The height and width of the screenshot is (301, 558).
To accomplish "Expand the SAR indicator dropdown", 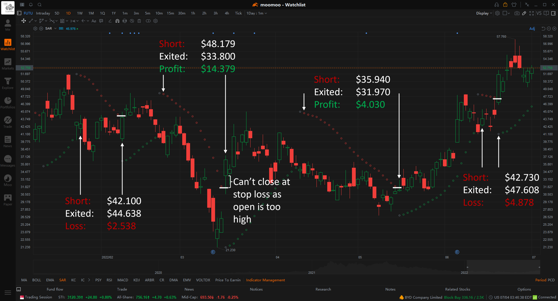I will click(55, 29).
